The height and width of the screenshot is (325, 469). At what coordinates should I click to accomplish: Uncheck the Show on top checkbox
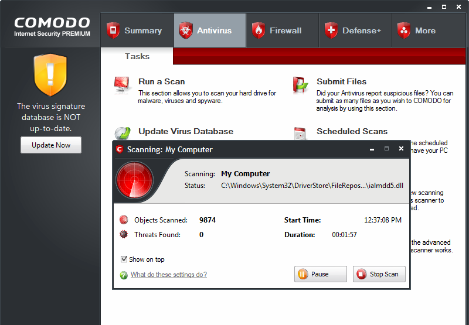click(x=124, y=259)
